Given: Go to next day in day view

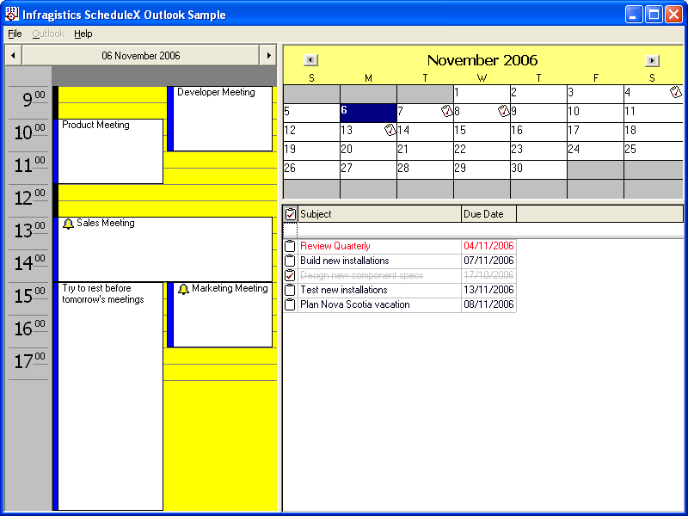Looking at the screenshot, I should click(268, 56).
